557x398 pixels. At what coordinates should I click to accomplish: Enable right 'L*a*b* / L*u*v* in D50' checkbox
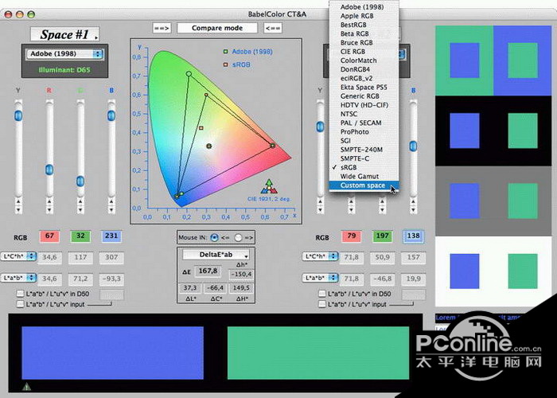321,294
